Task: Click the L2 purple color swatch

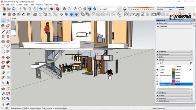Action: [x=173, y=81]
